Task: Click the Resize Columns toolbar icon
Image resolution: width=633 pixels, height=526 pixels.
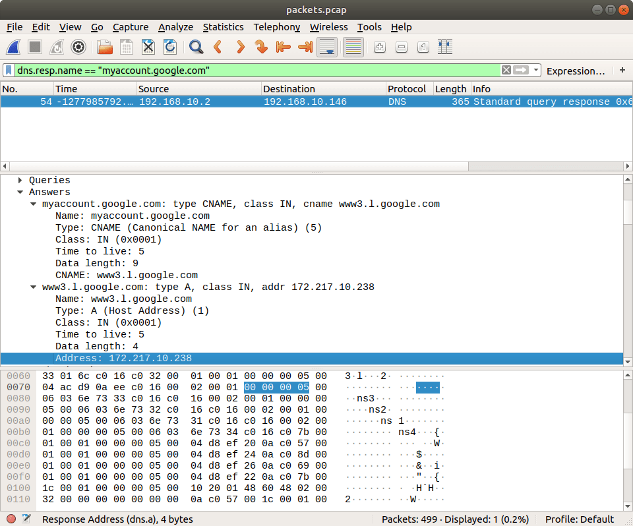Action: tap(445, 47)
